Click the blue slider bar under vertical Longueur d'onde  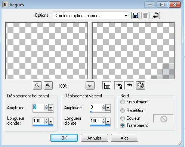[x=100, y=125]
